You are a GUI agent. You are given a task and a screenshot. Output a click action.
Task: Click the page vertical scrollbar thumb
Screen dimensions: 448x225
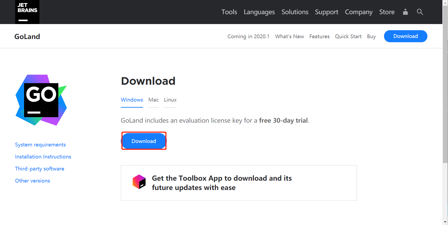point(445,84)
